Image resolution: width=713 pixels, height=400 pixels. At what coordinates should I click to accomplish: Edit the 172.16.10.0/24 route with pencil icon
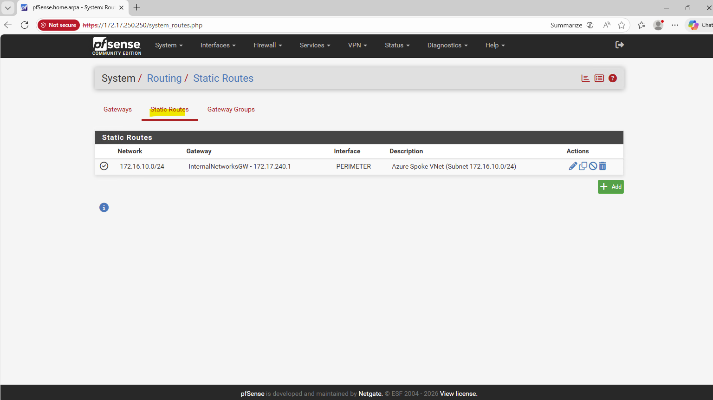coord(573,166)
